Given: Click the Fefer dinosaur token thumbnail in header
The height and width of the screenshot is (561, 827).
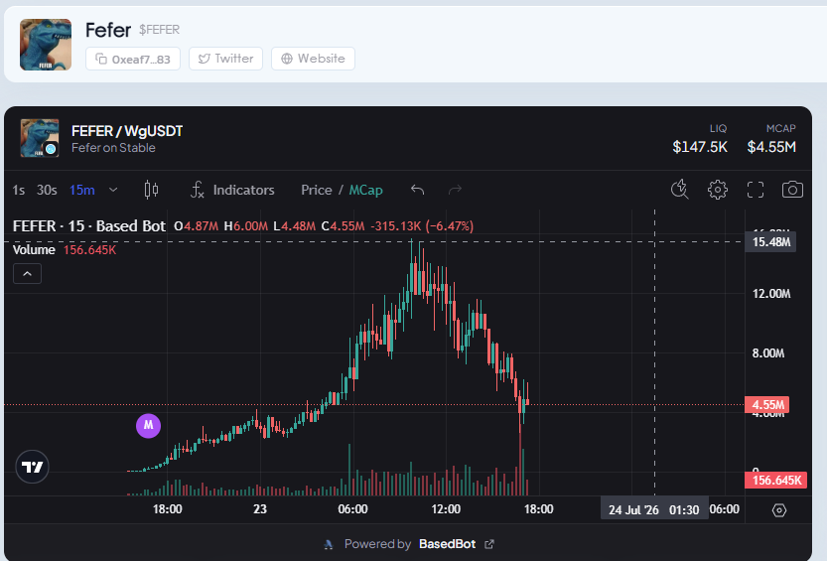Looking at the screenshot, I should pos(46,45).
